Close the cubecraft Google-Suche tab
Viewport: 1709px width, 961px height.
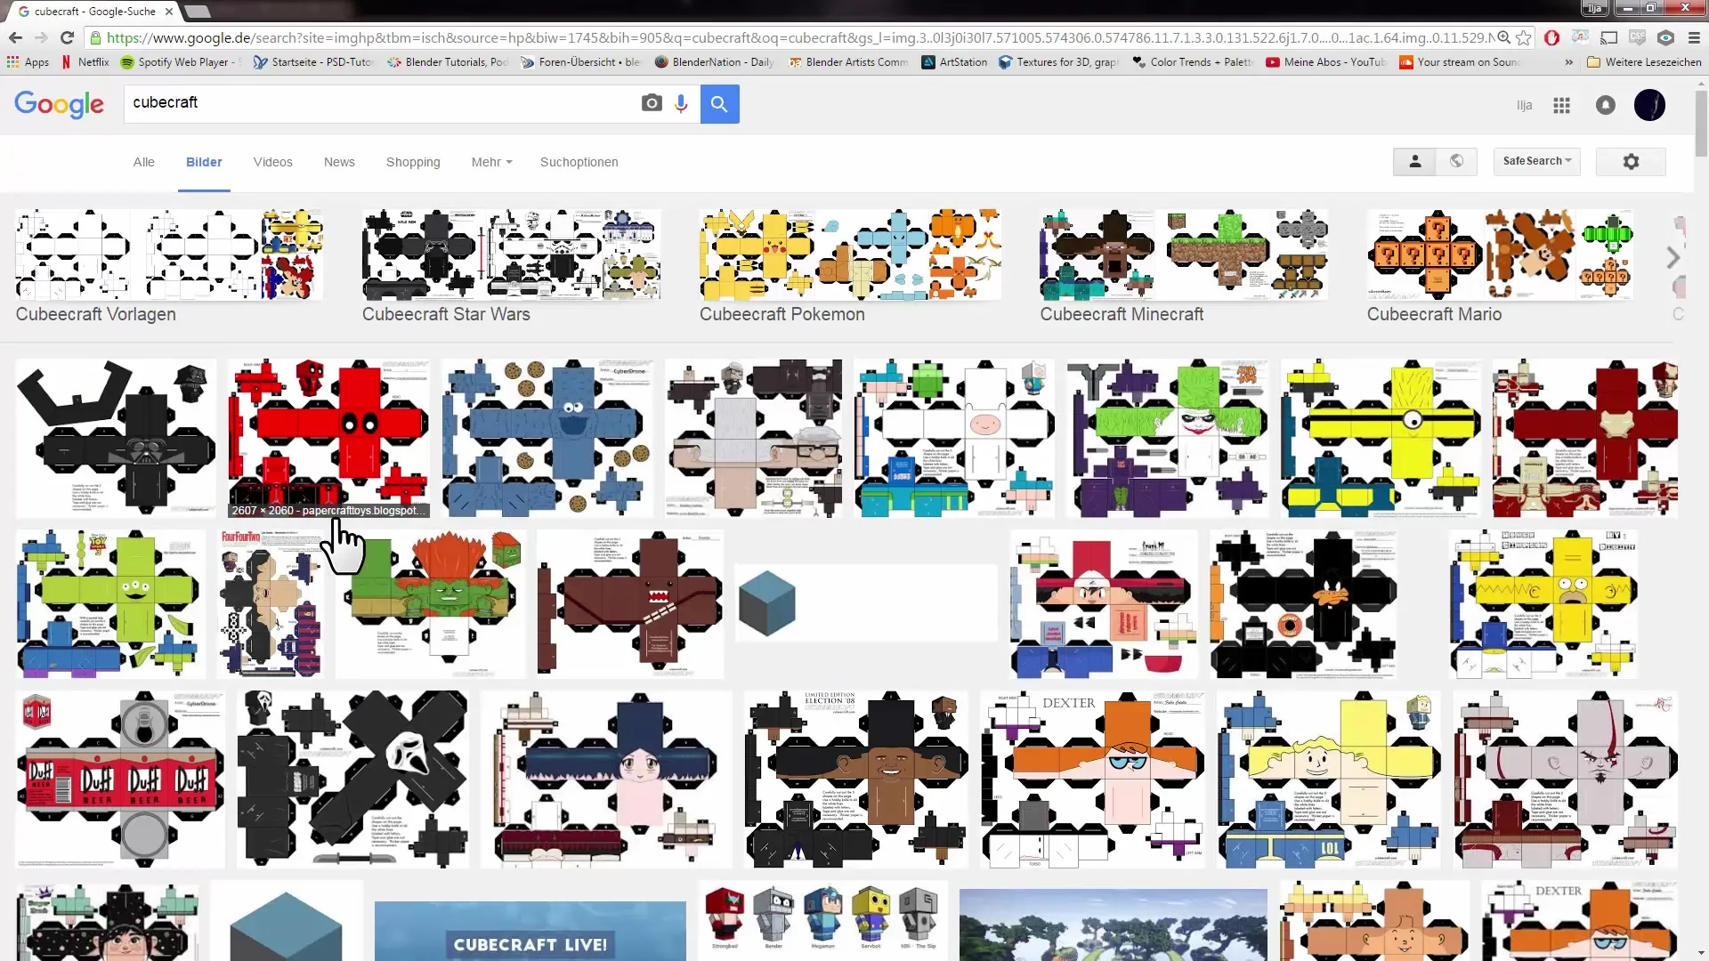click(x=169, y=12)
